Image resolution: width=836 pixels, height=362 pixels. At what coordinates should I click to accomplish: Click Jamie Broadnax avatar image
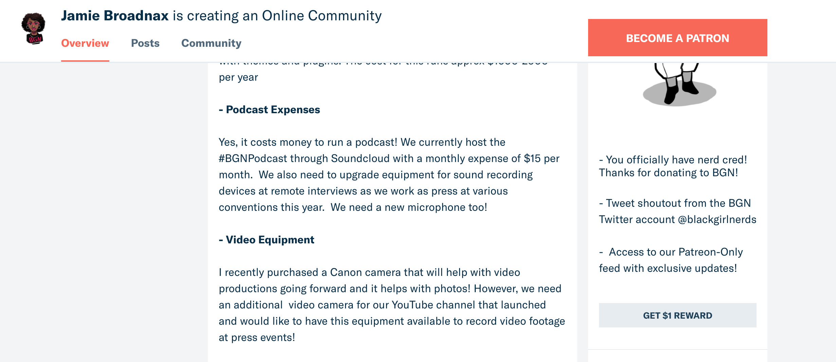(33, 29)
